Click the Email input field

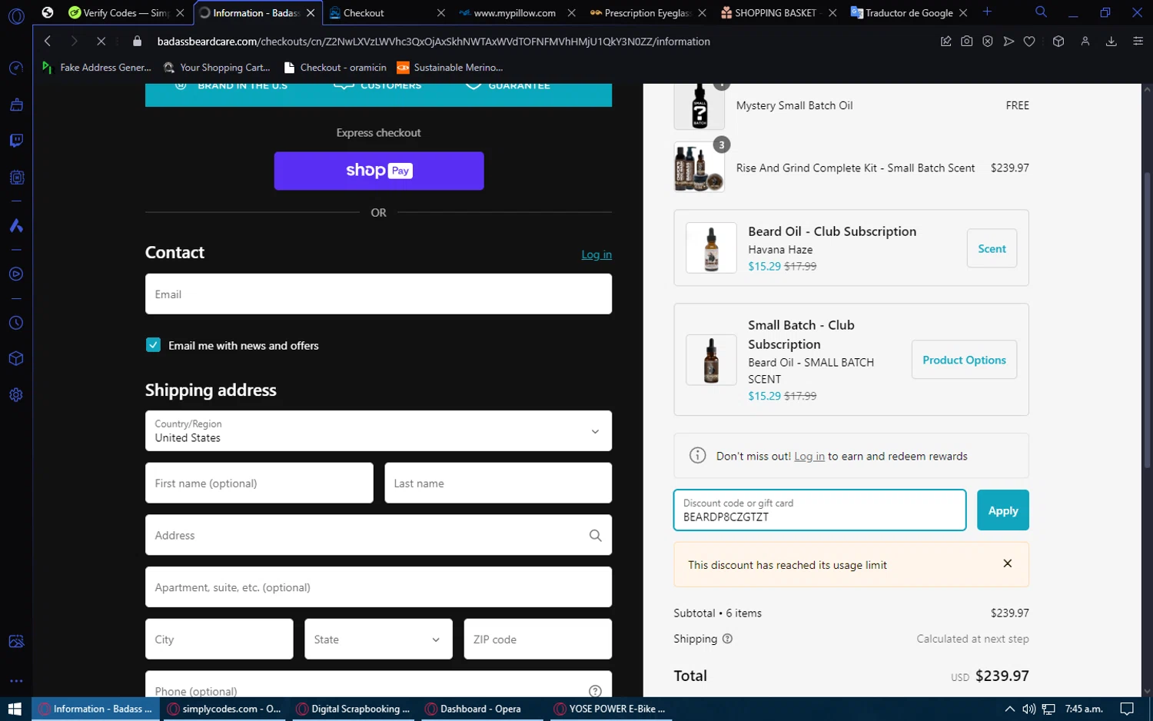pyautogui.click(x=378, y=294)
